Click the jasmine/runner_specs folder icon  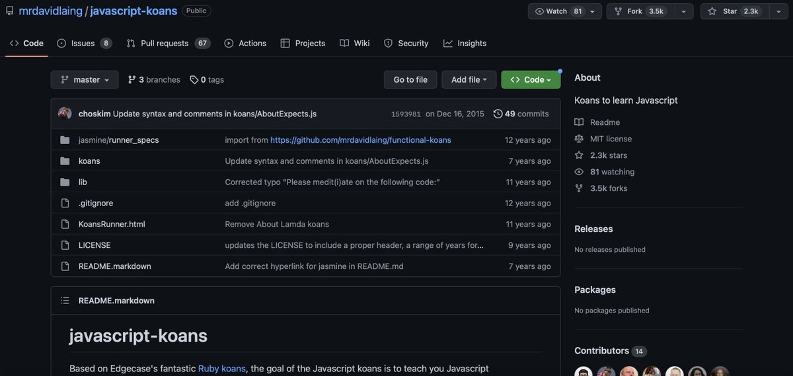click(65, 140)
